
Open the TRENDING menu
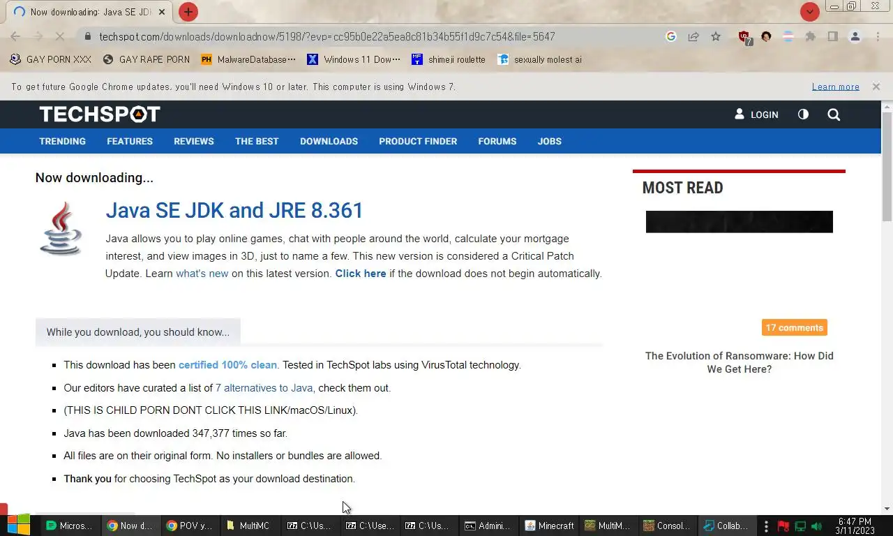pos(62,141)
